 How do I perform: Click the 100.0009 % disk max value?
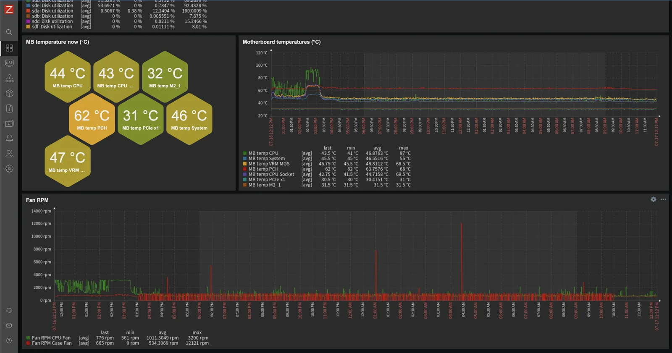[194, 11]
